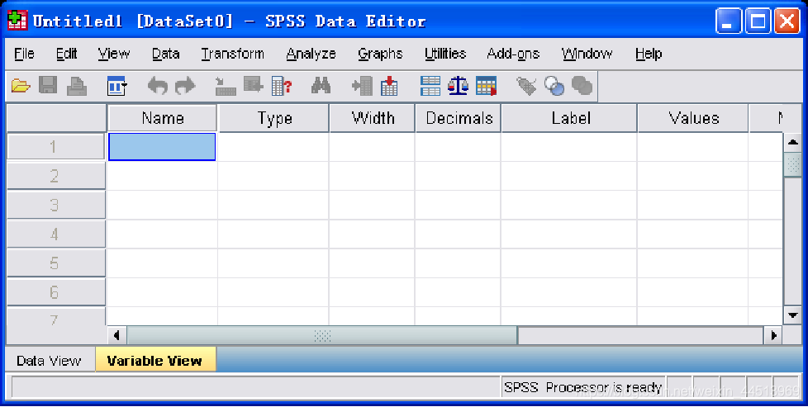Maximize the SPSS Data Editor window

click(x=758, y=21)
